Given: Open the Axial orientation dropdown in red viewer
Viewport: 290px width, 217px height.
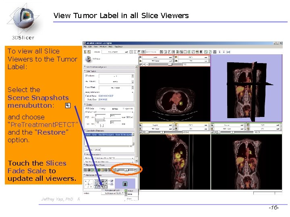Looking at the screenshot, I should pos(157,57).
